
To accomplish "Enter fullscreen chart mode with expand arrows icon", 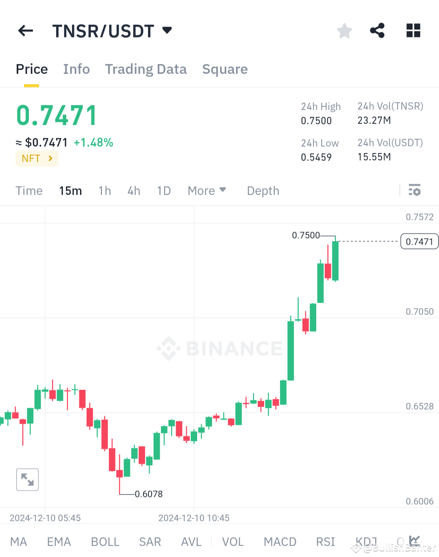I will (x=27, y=479).
